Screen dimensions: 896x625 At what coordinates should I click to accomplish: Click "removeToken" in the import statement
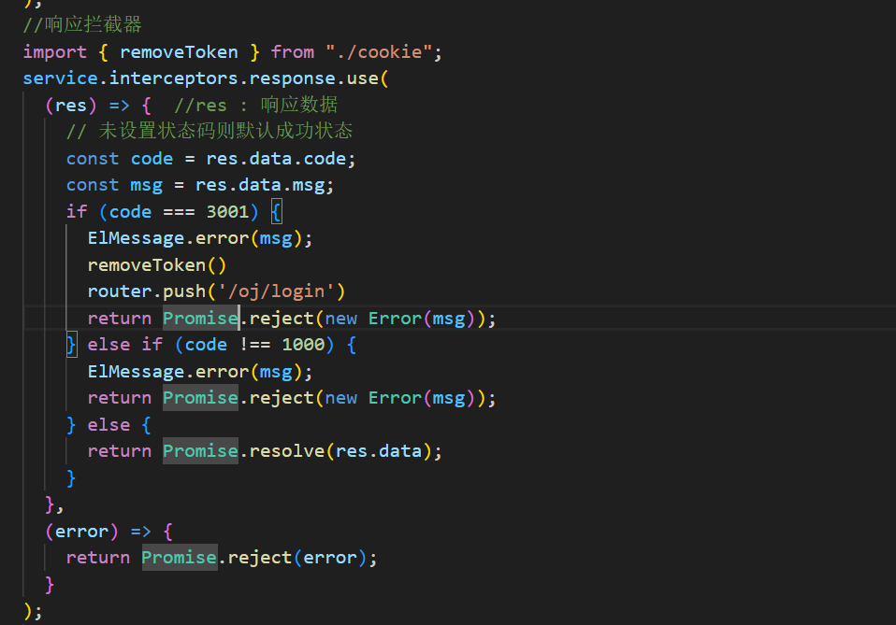179,52
